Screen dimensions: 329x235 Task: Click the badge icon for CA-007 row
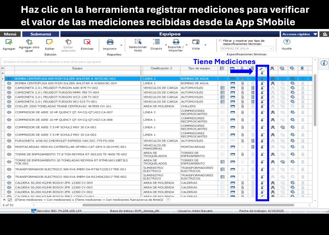273,112
